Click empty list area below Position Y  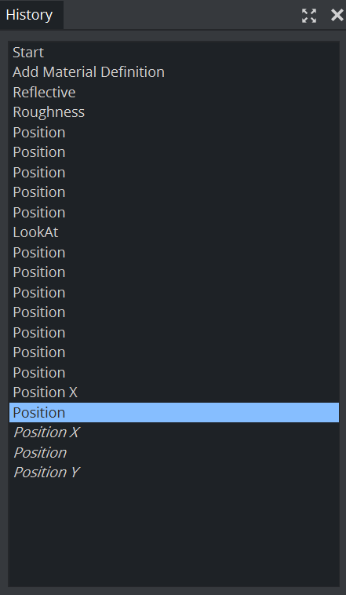tap(173, 535)
